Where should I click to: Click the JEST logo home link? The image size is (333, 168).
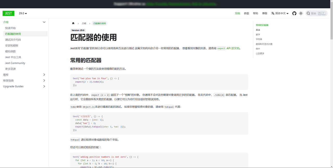click(x=8, y=13)
